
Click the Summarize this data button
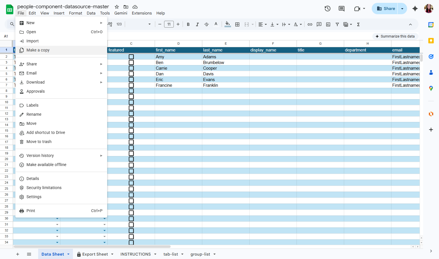[395, 36]
